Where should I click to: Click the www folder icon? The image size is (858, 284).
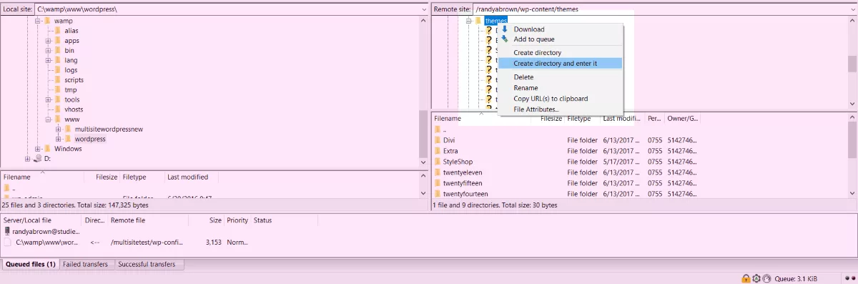pos(58,119)
